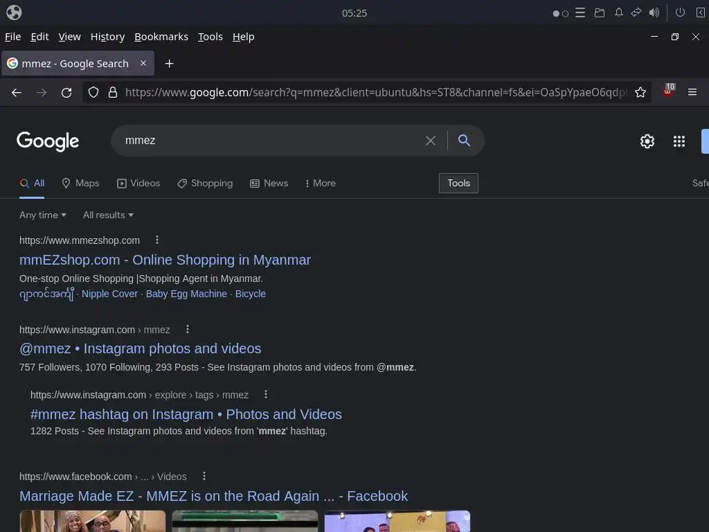Open #mmez hashtag on Instagram result

click(186, 414)
